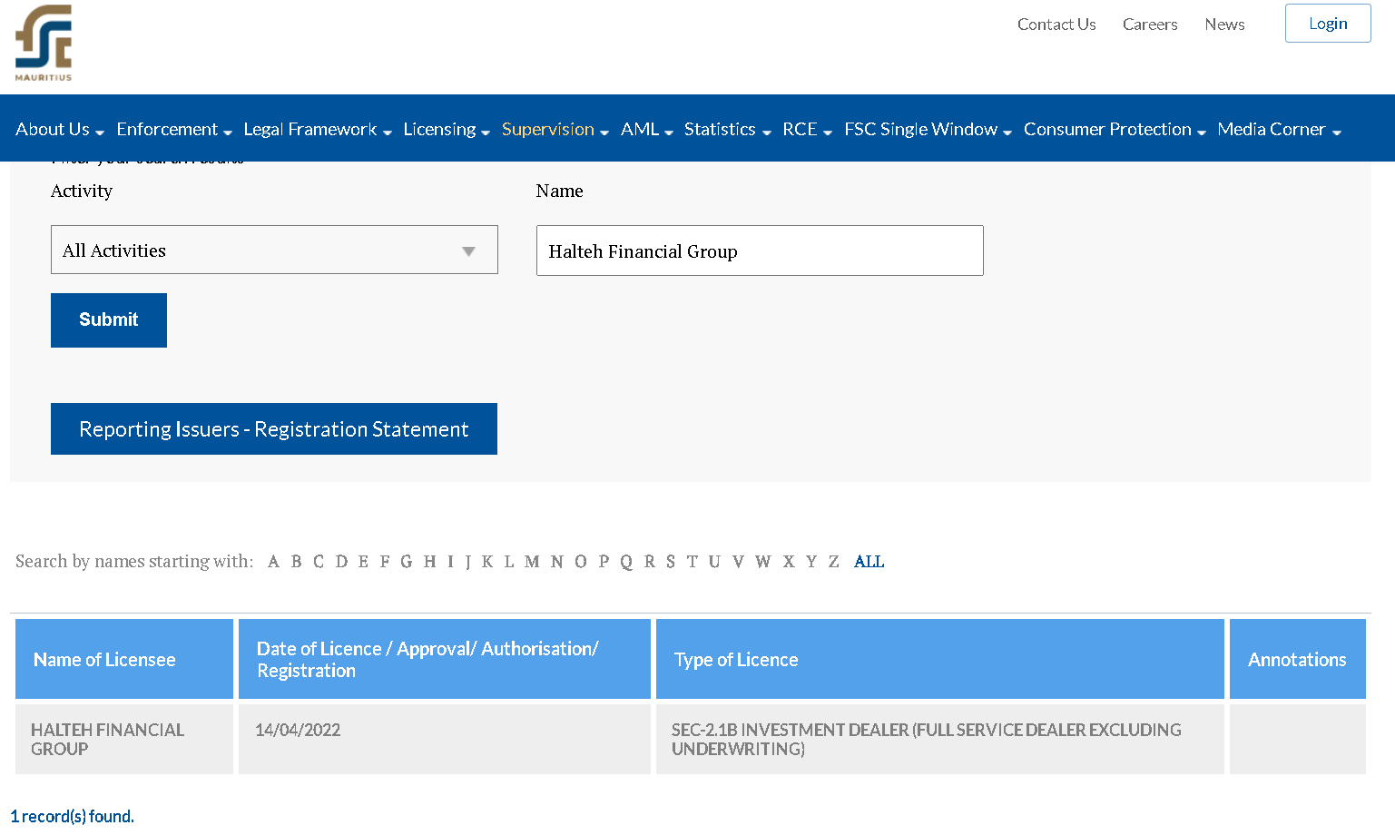Open the Careers link
1395x835 pixels.
1150,25
